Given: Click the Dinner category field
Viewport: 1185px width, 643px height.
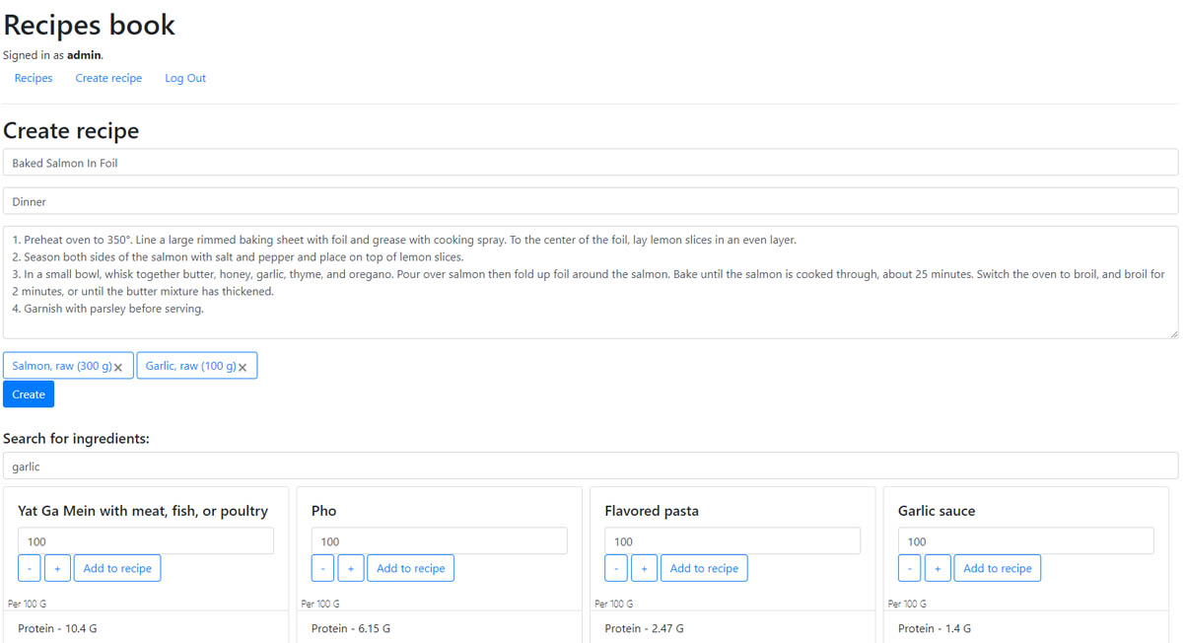Looking at the screenshot, I should pos(592,201).
